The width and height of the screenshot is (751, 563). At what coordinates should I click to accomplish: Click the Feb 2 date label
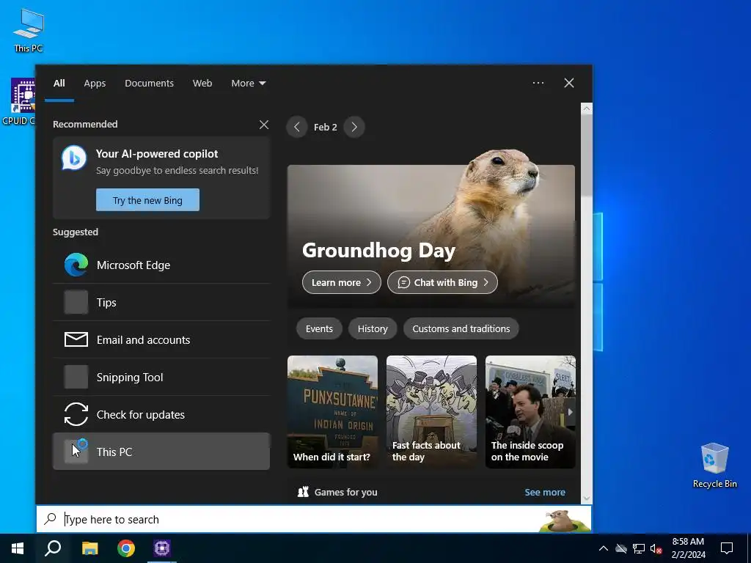(x=325, y=128)
